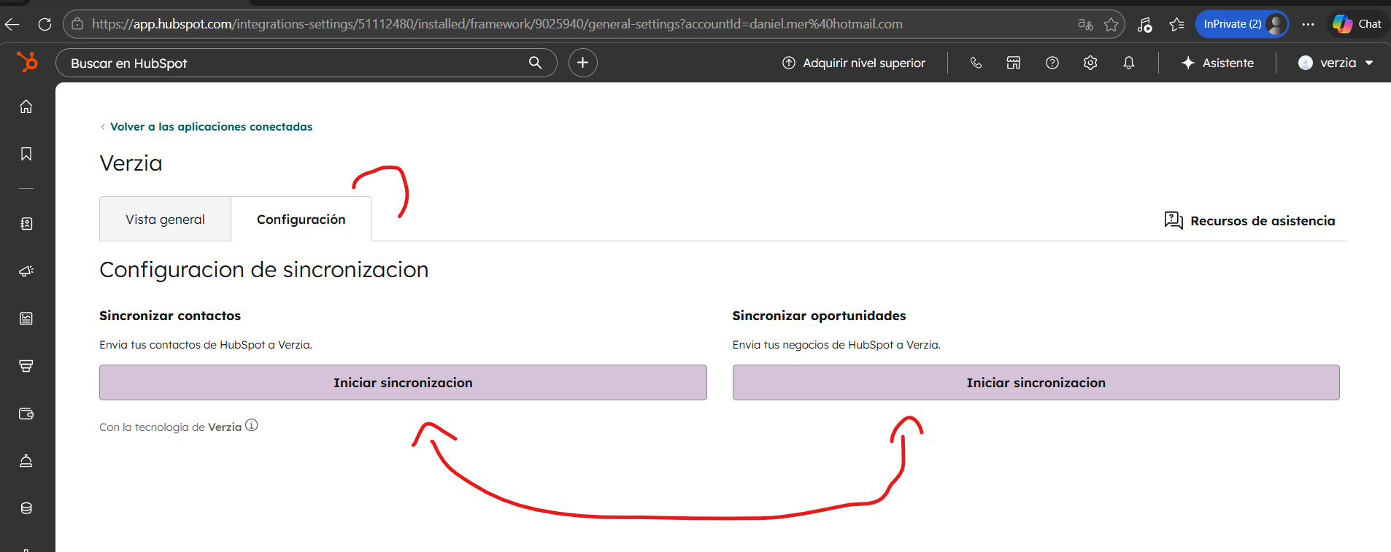Open the browser favorites list icon
1391x552 pixels.
[1176, 24]
